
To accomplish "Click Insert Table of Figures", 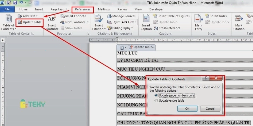I will pos(171,16).
